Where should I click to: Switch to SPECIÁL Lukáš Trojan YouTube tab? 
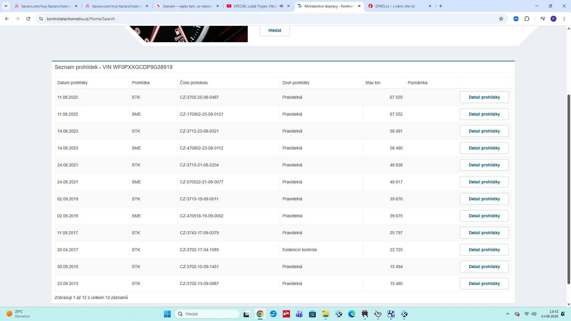click(255, 6)
